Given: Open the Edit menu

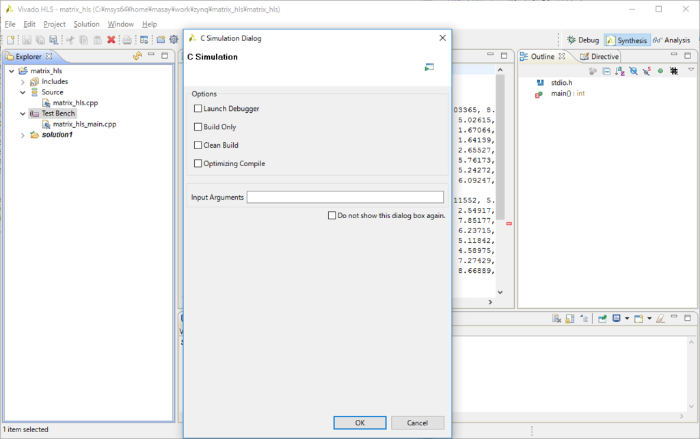Looking at the screenshot, I should pyautogui.click(x=29, y=24).
